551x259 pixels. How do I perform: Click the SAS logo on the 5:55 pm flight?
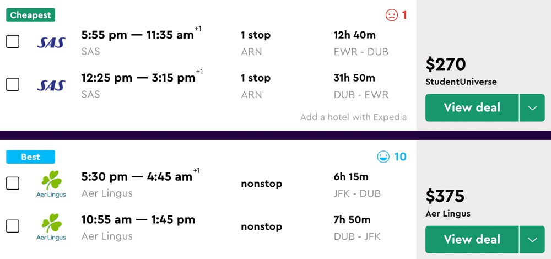51,42
